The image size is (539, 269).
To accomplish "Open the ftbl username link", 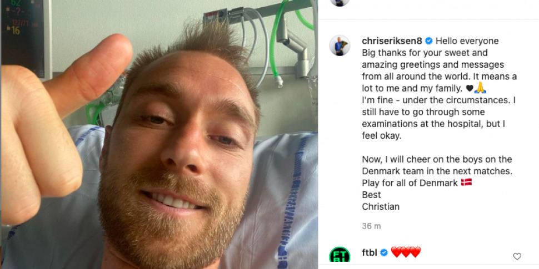I will pos(370,253).
